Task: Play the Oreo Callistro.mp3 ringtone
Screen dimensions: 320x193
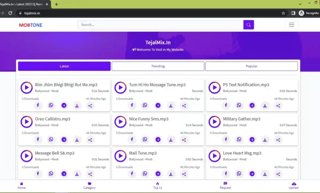Action: tap(27, 122)
